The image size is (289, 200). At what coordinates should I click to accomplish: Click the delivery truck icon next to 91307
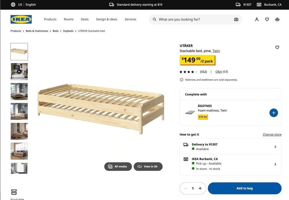click(x=238, y=4)
